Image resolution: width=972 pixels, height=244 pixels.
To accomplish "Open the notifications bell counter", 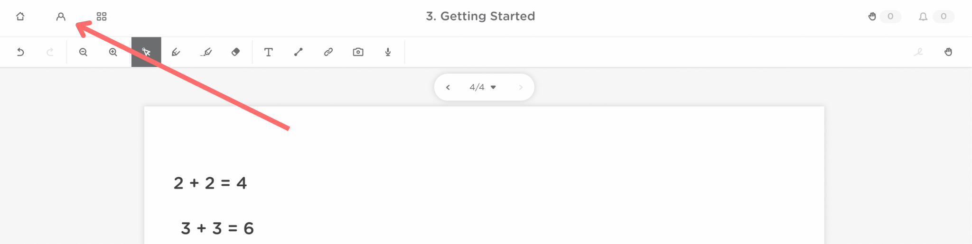I will [923, 17].
